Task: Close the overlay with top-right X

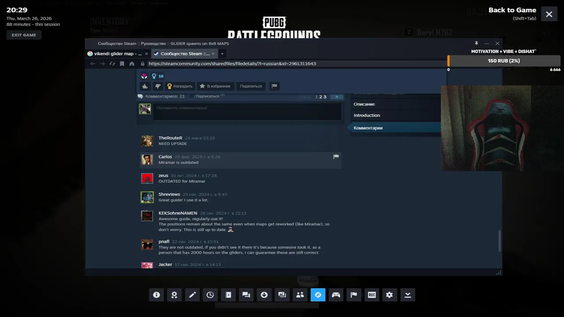Action: pyautogui.click(x=549, y=14)
